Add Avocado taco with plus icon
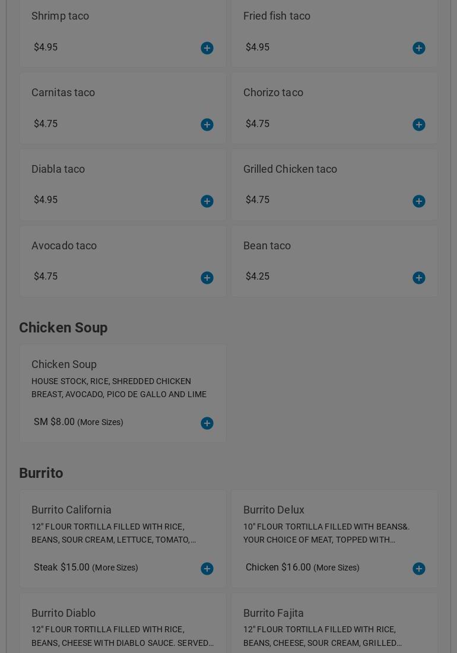 [207, 278]
